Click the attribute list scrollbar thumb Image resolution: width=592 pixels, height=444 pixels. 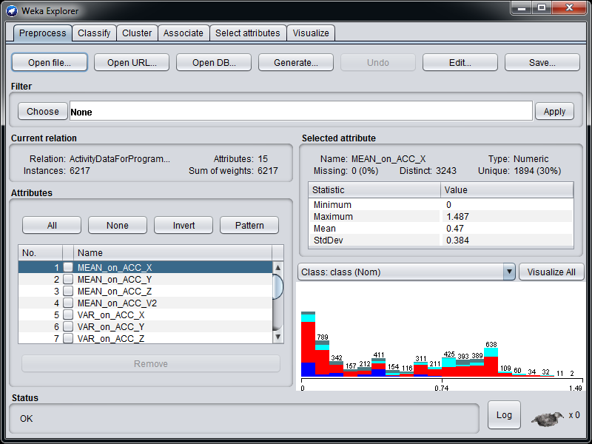tap(278, 286)
